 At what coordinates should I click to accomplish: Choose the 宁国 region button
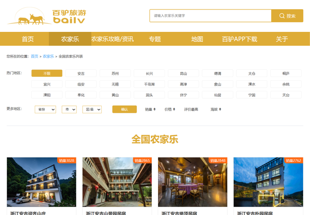click(252, 95)
